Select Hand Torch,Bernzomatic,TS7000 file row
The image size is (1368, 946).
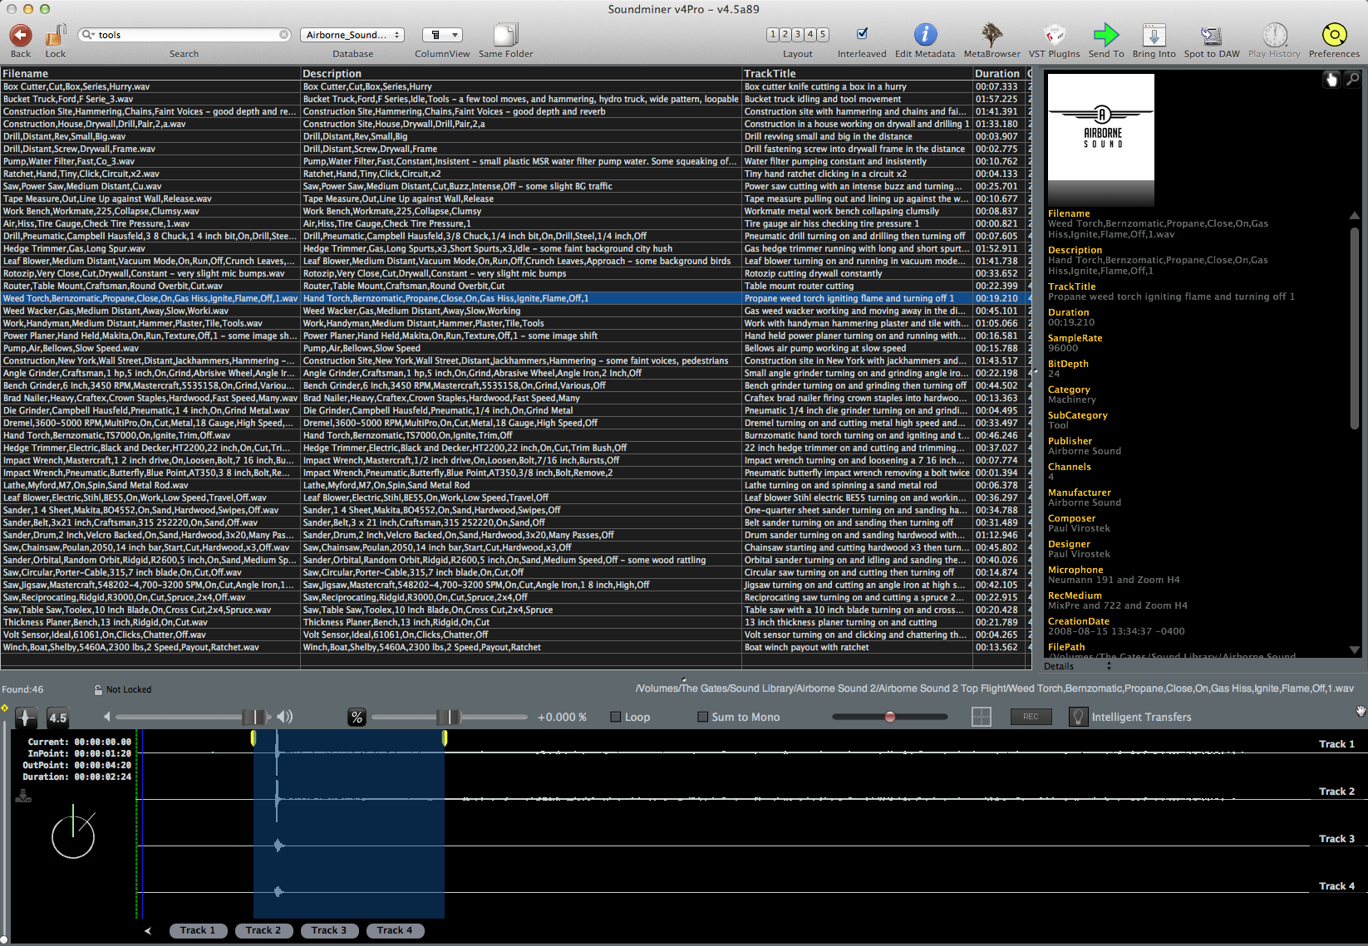[515, 435]
